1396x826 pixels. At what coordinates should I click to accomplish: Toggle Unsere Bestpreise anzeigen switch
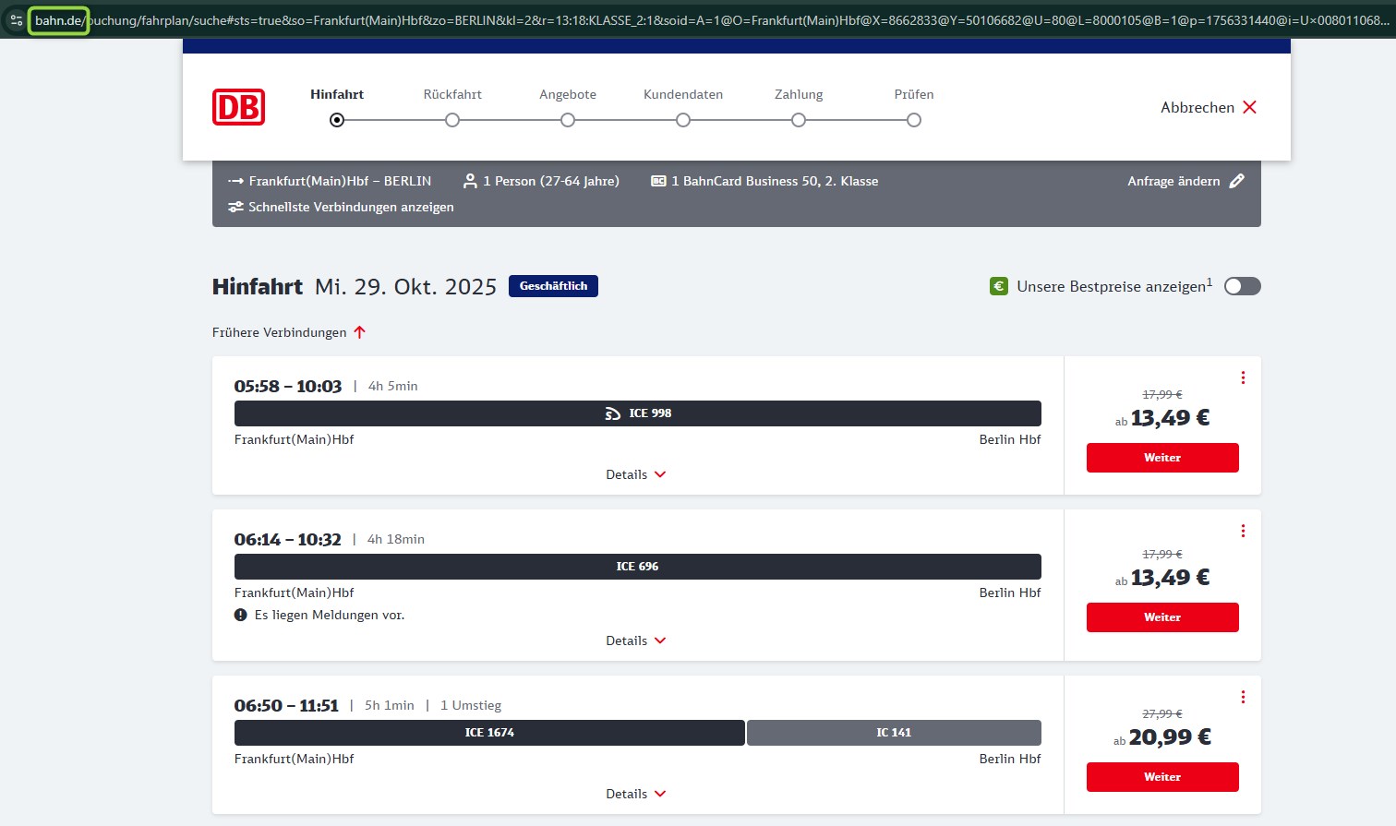coord(1242,286)
